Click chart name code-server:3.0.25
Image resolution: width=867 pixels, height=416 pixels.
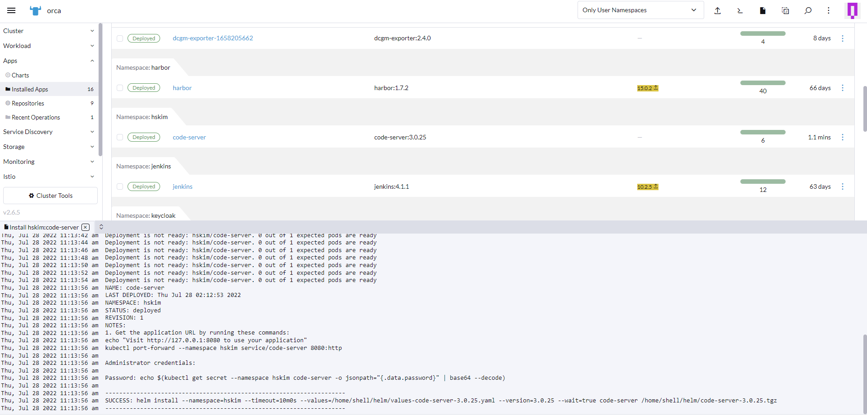pyautogui.click(x=400, y=137)
